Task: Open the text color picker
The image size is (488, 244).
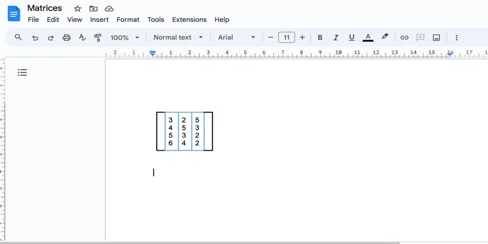Action: pos(368,37)
